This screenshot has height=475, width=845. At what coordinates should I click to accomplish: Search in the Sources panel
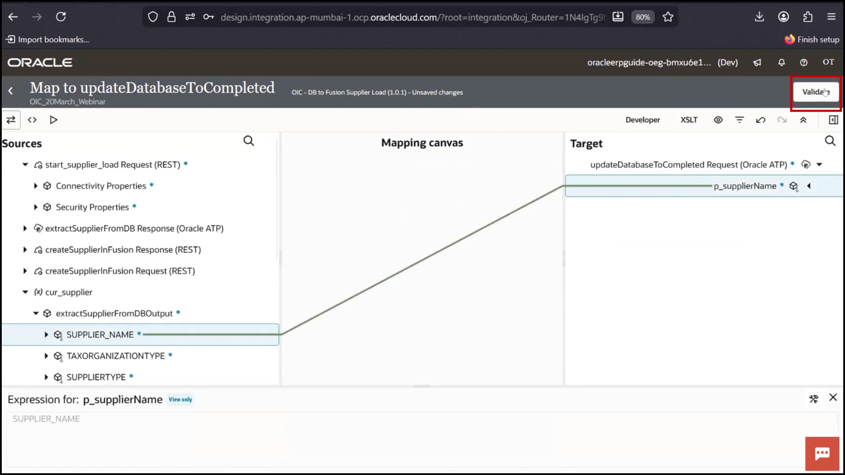[249, 141]
